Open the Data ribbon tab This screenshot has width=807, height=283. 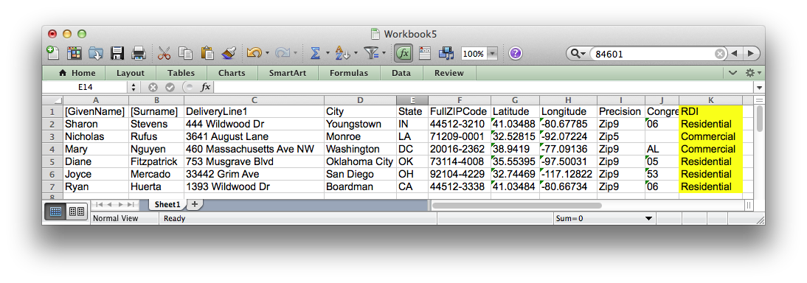(401, 73)
